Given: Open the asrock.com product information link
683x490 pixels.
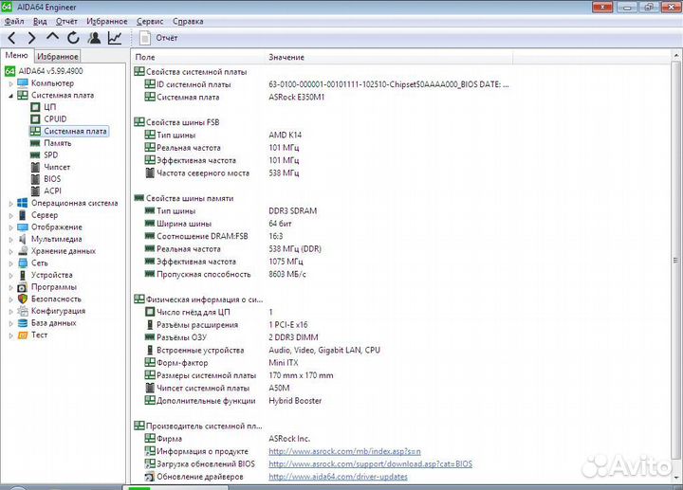Looking at the screenshot, I should coord(344,451).
